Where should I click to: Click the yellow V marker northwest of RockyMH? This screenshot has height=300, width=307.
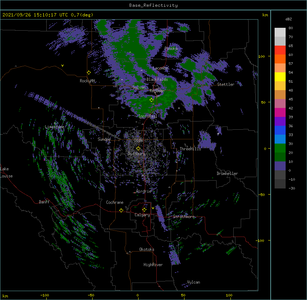coord(62,66)
